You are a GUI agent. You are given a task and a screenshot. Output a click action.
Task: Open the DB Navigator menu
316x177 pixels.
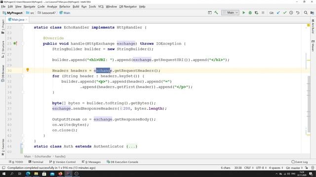pos(128,6)
